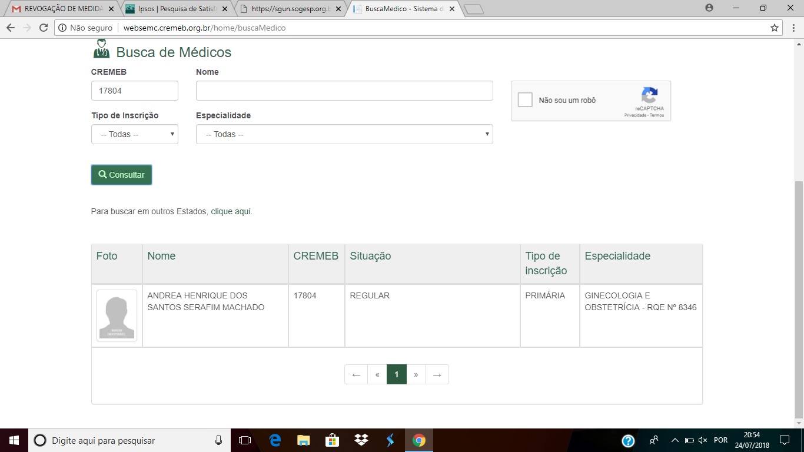Click into the Nome input field
The height and width of the screenshot is (452, 804).
(344, 91)
